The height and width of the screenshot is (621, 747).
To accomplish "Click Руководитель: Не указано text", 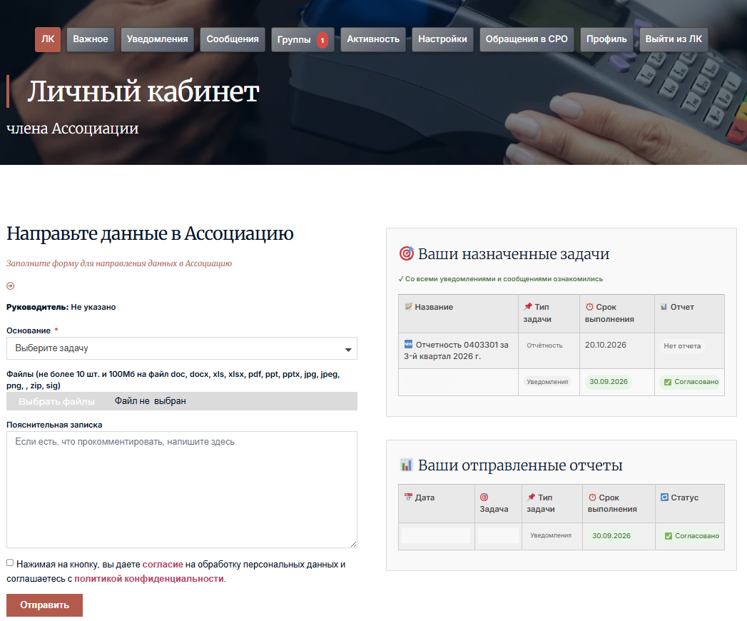I will 61,307.
